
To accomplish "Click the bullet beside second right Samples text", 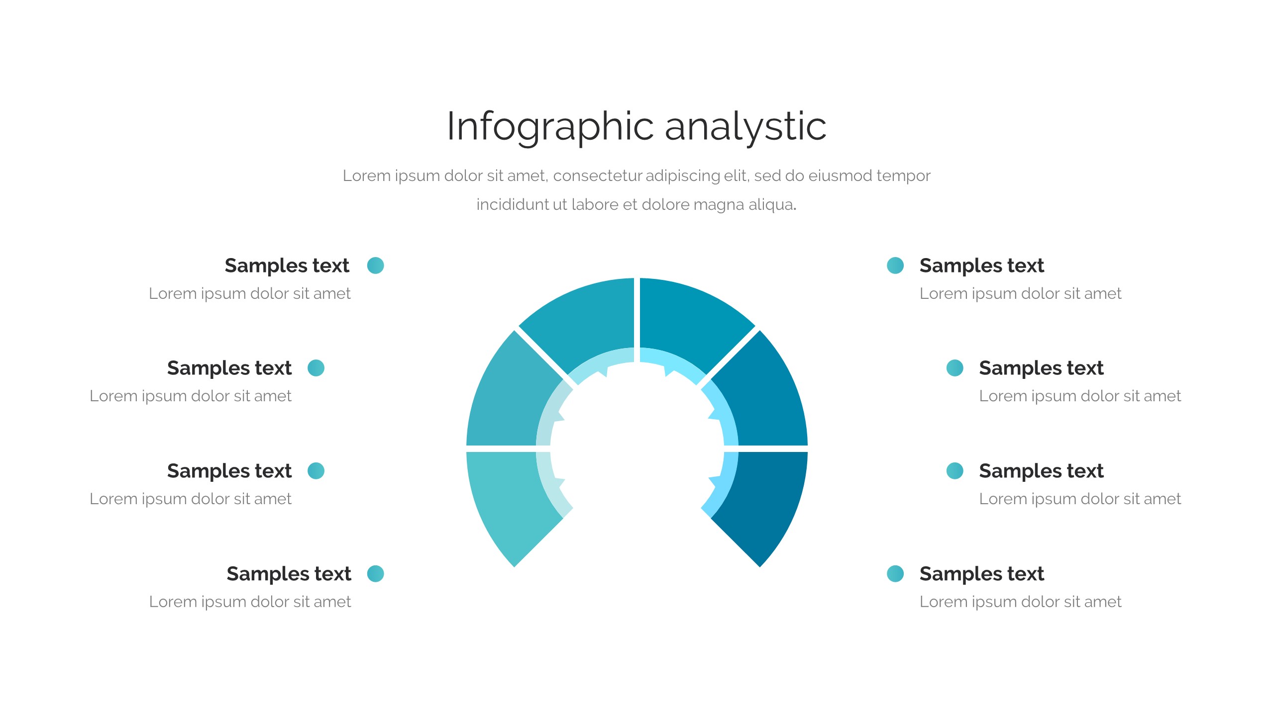I will [955, 368].
